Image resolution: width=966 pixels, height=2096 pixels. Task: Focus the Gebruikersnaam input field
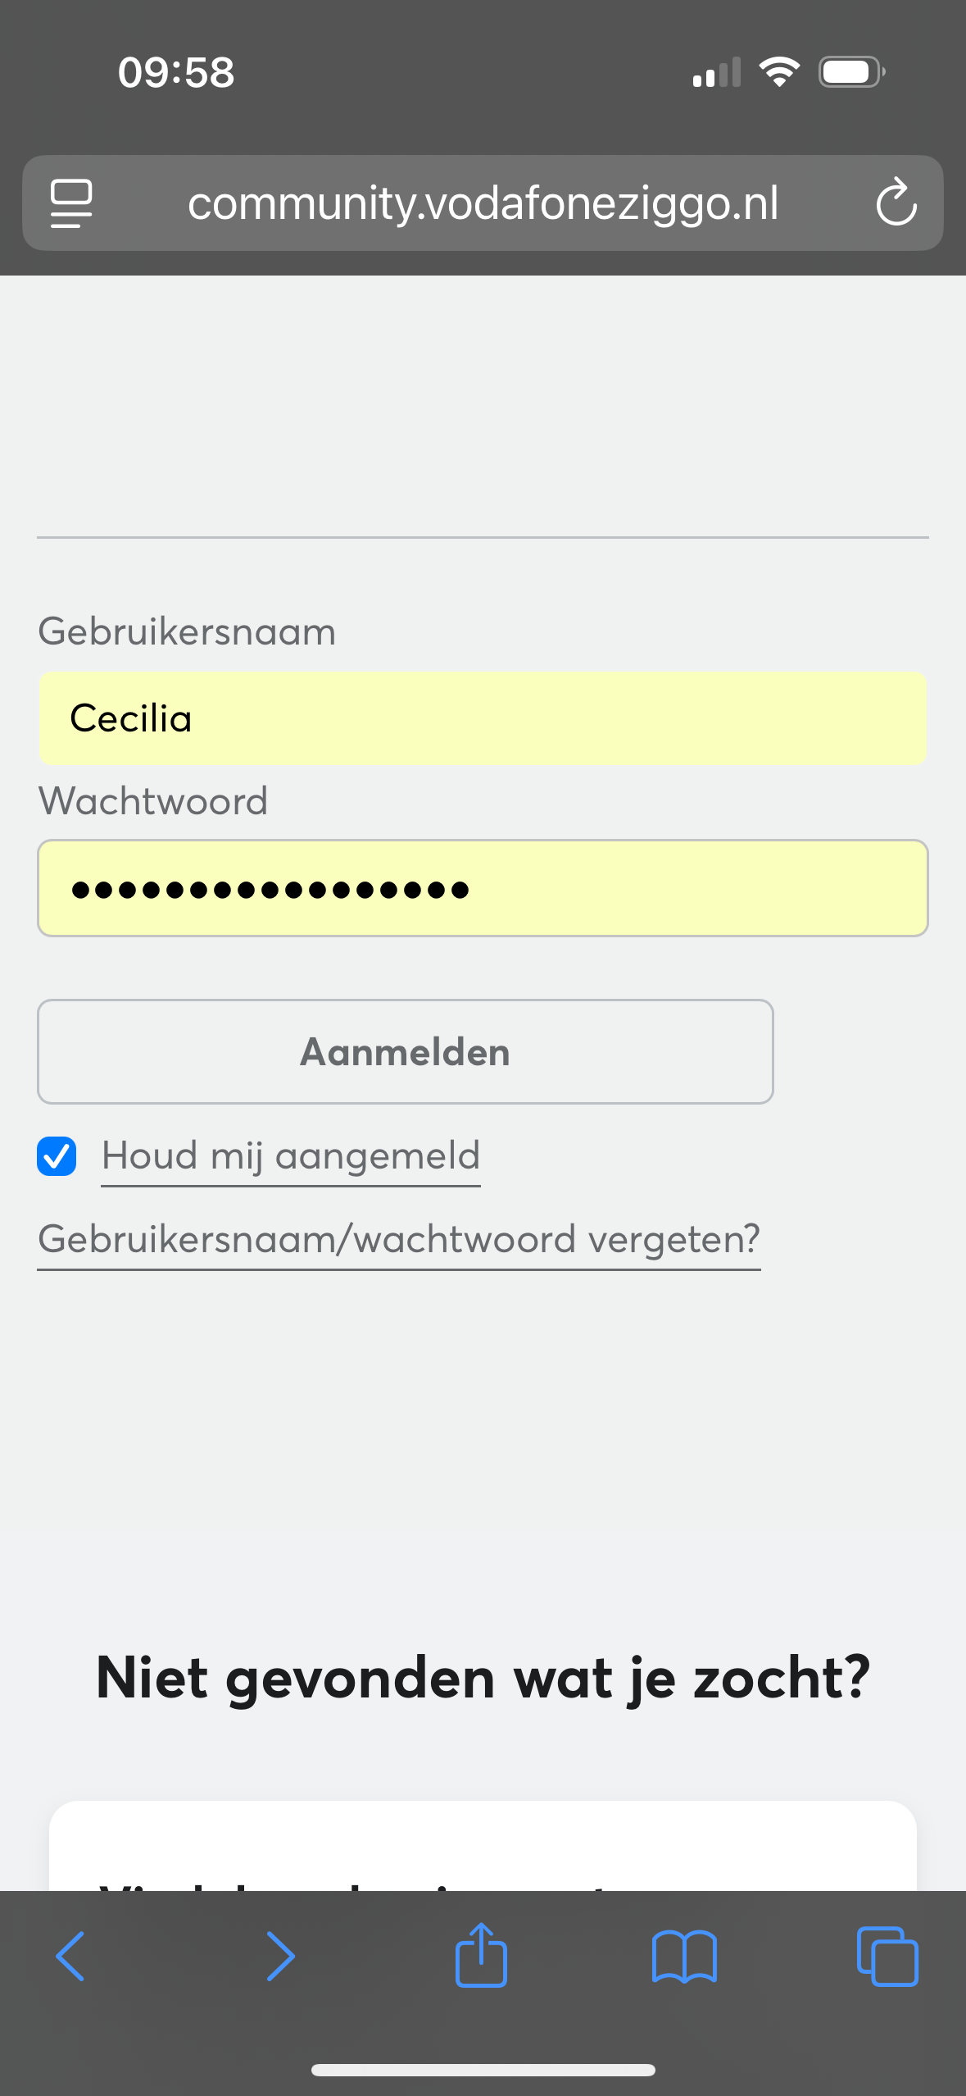(483, 718)
